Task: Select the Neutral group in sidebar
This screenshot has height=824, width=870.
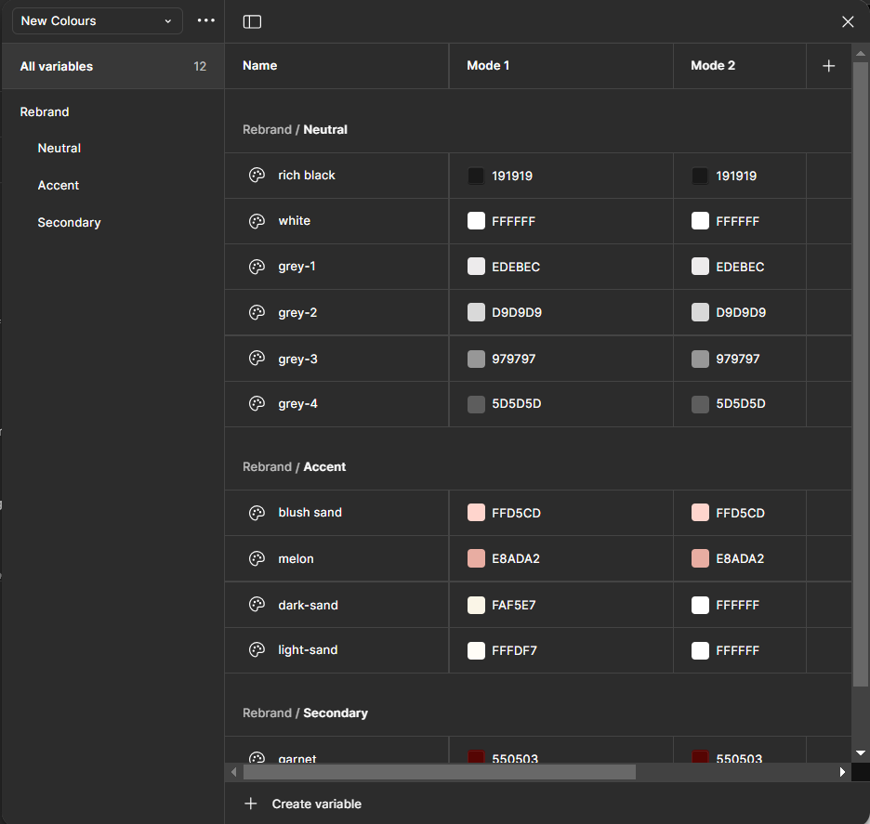Action: point(59,149)
